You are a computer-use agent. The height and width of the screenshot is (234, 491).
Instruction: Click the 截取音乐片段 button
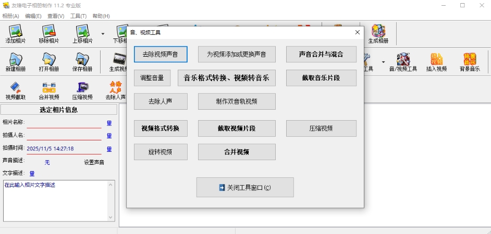[x=321, y=78]
